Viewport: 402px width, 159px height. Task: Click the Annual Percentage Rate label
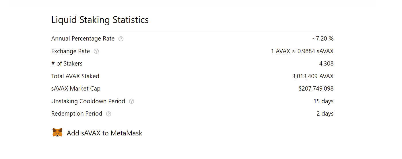coord(83,39)
